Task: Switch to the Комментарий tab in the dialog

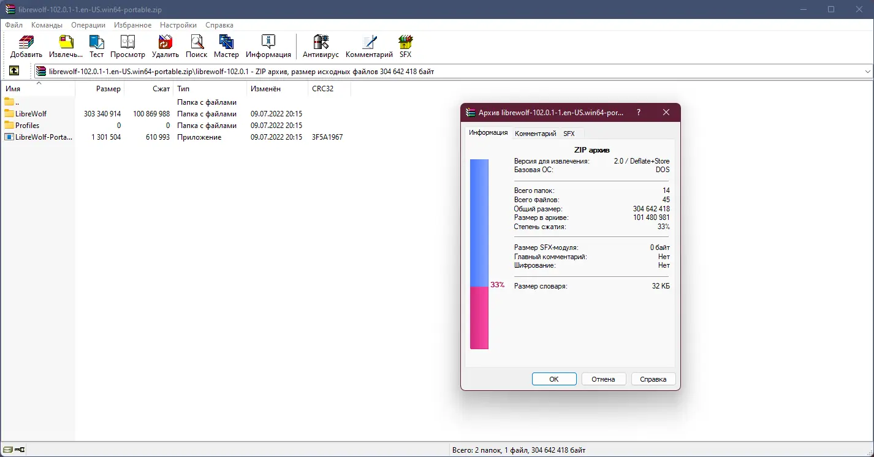Action: [536, 133]
